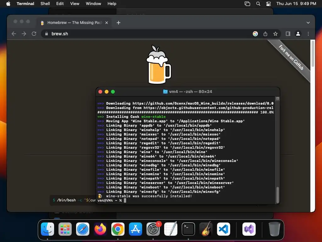The width and height of the screenshot is (322, 242).
Task: Open Safari from the Dock
Action: [x=83, y=229]
